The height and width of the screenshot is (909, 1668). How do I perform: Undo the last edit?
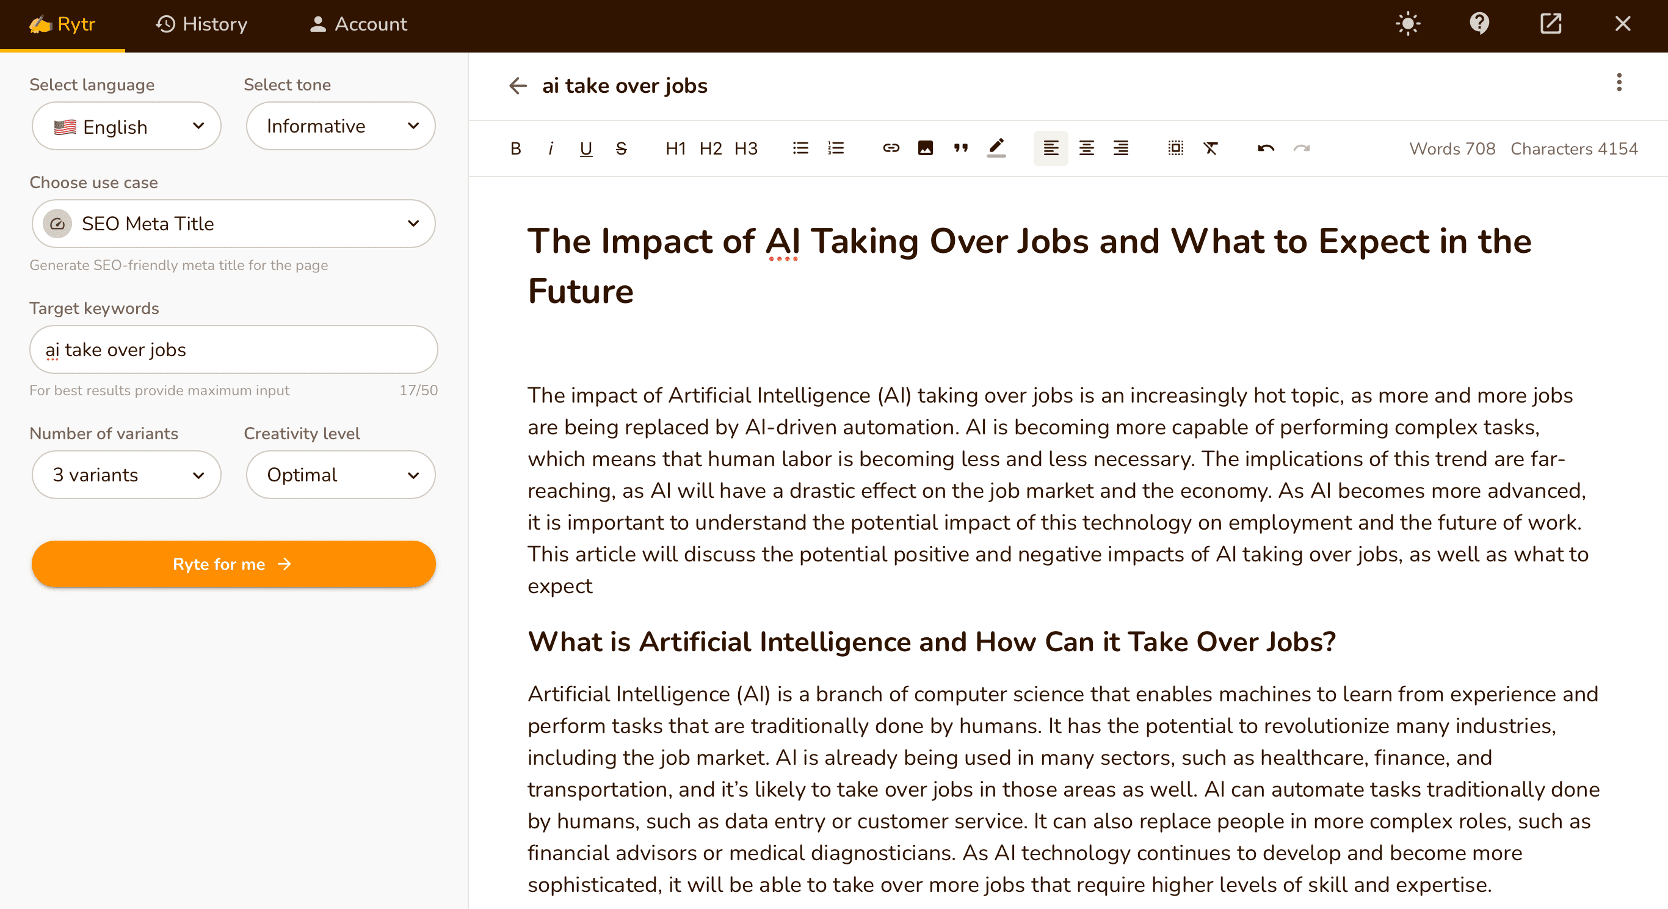point(1266,148)
